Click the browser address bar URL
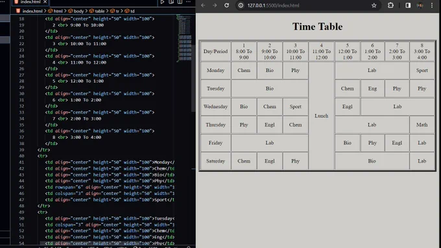Screen dimensions: 441x248 [273, 5]
